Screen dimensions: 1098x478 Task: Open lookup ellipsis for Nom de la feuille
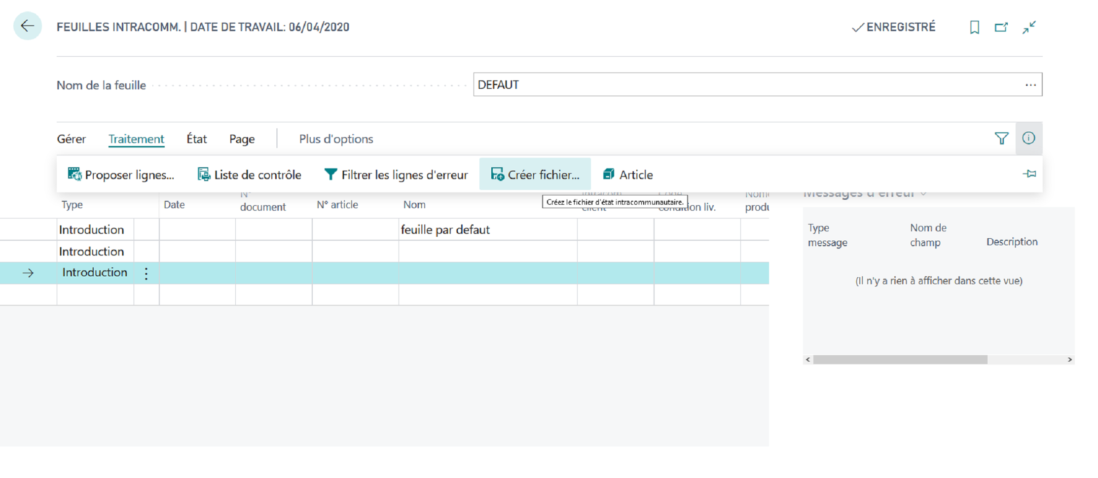(x=1030, y=85)
